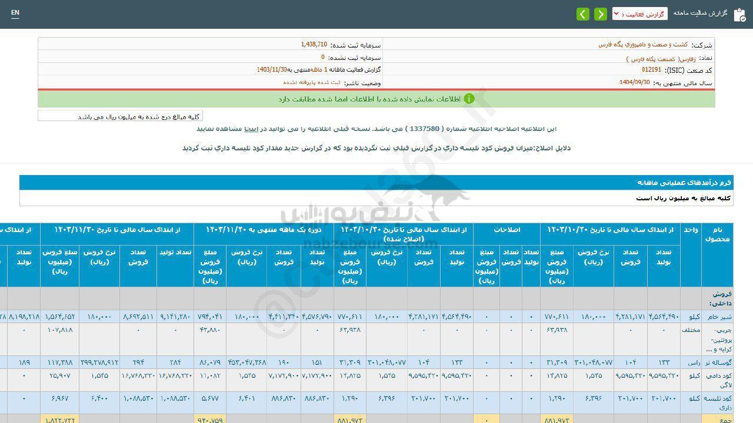
Task: Click the manure monthly sales amount ۱۱,۰۸۲
Action: coord(210,375)
